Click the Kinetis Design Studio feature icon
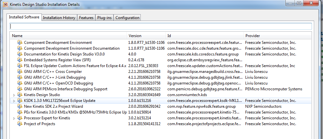323x139 pixels. (x=20, y=95)
